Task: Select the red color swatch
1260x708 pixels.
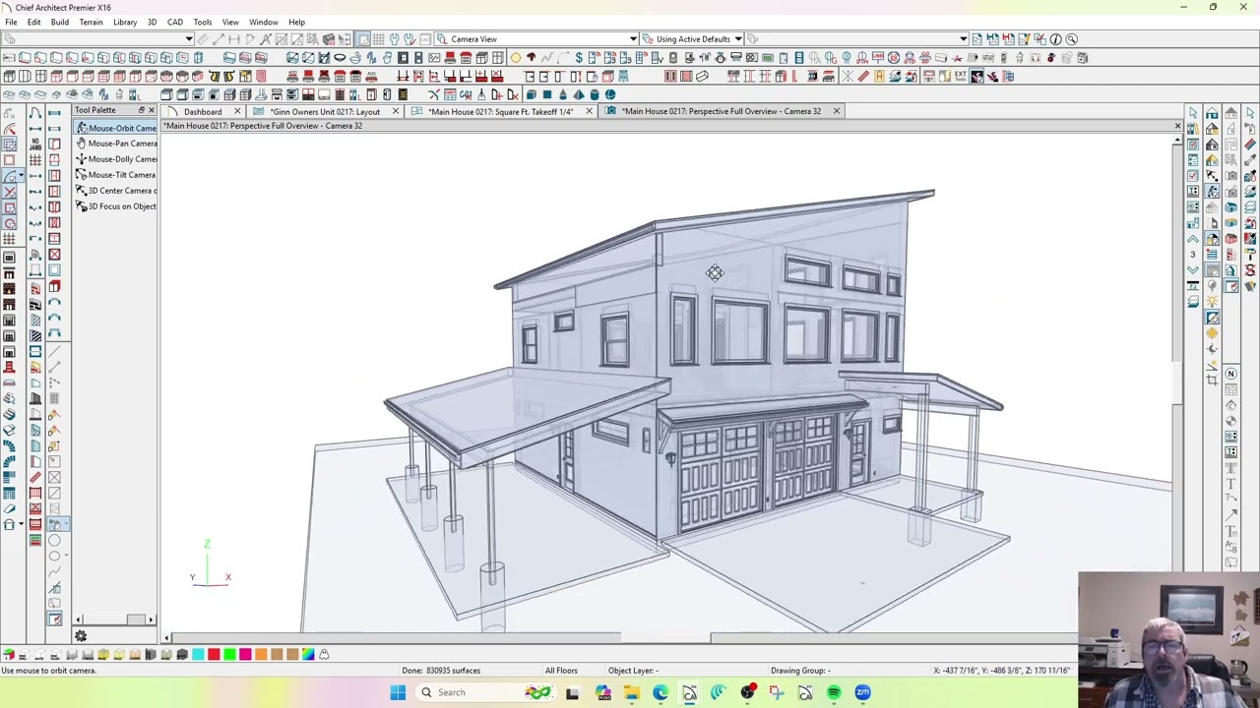Action: tap(214, 655)
